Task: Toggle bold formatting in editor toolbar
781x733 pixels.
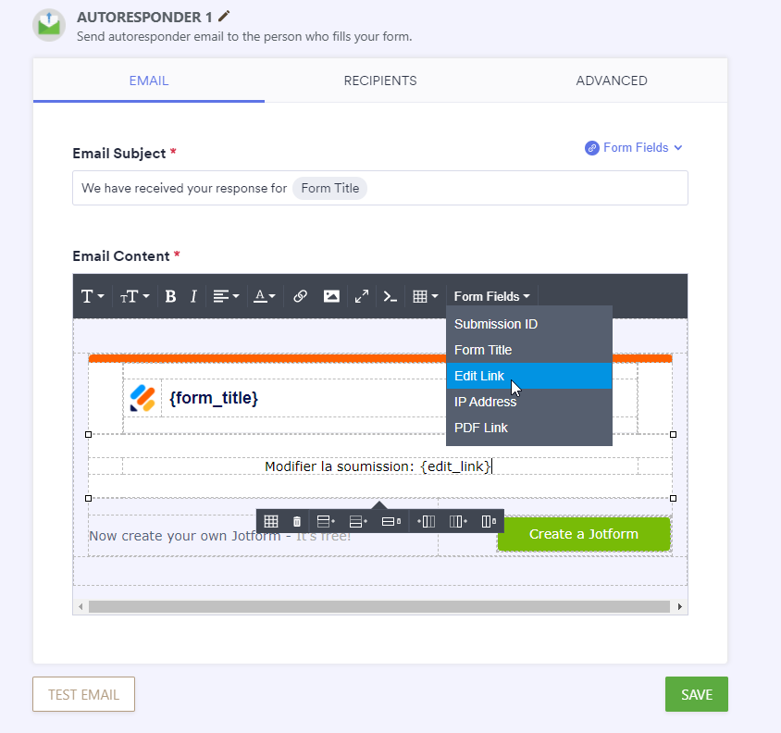Action: [170, 296]
